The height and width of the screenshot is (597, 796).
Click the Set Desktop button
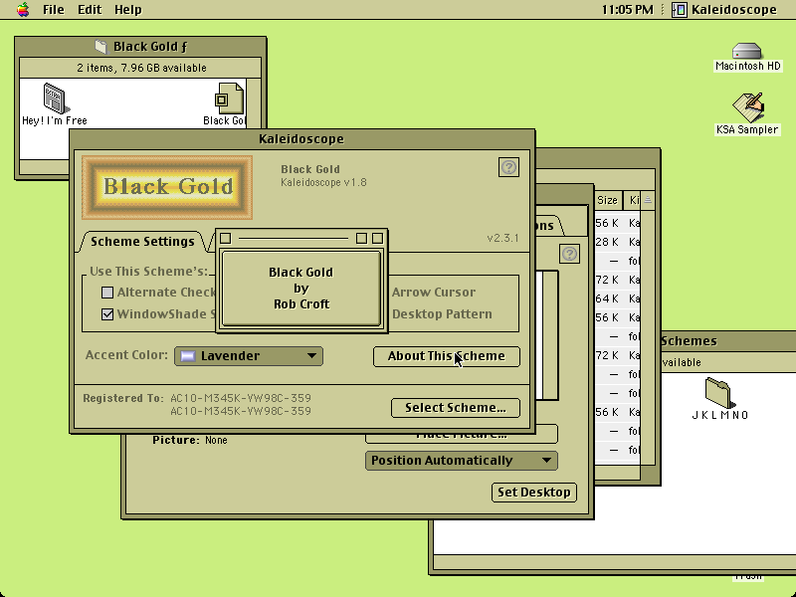tap(534, 492)
